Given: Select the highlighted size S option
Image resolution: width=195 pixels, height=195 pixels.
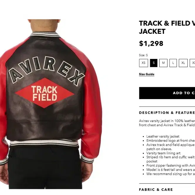Looking at the screenshot, I should (x=154, y=63).
